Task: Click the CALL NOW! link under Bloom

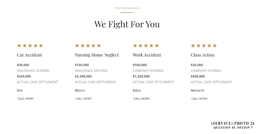Action: pos(84,99)
